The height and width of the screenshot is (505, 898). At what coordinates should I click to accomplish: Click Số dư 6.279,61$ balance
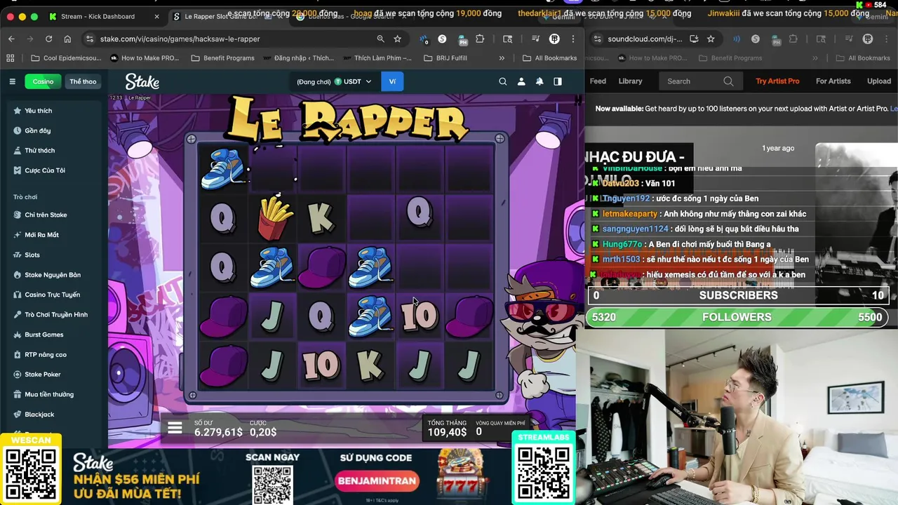click(x=218, y=429)
